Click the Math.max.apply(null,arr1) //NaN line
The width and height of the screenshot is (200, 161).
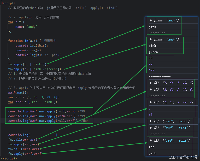(x=48, y=121)
